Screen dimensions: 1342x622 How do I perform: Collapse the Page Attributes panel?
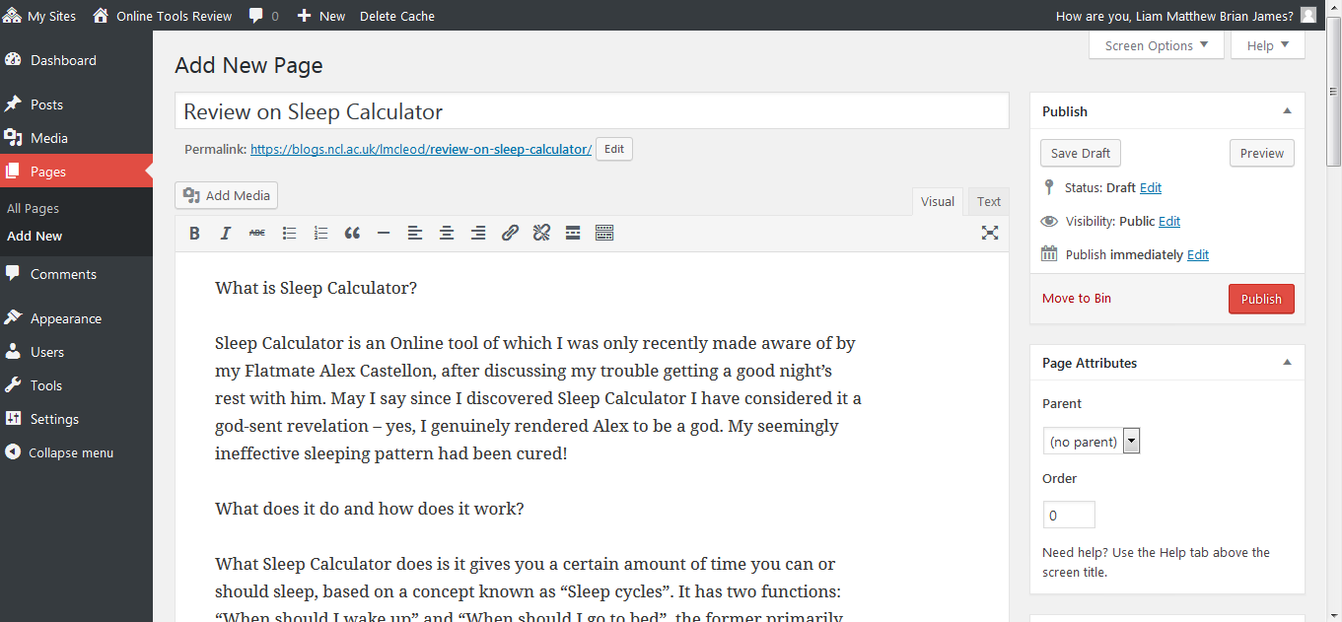(1287, 363)
